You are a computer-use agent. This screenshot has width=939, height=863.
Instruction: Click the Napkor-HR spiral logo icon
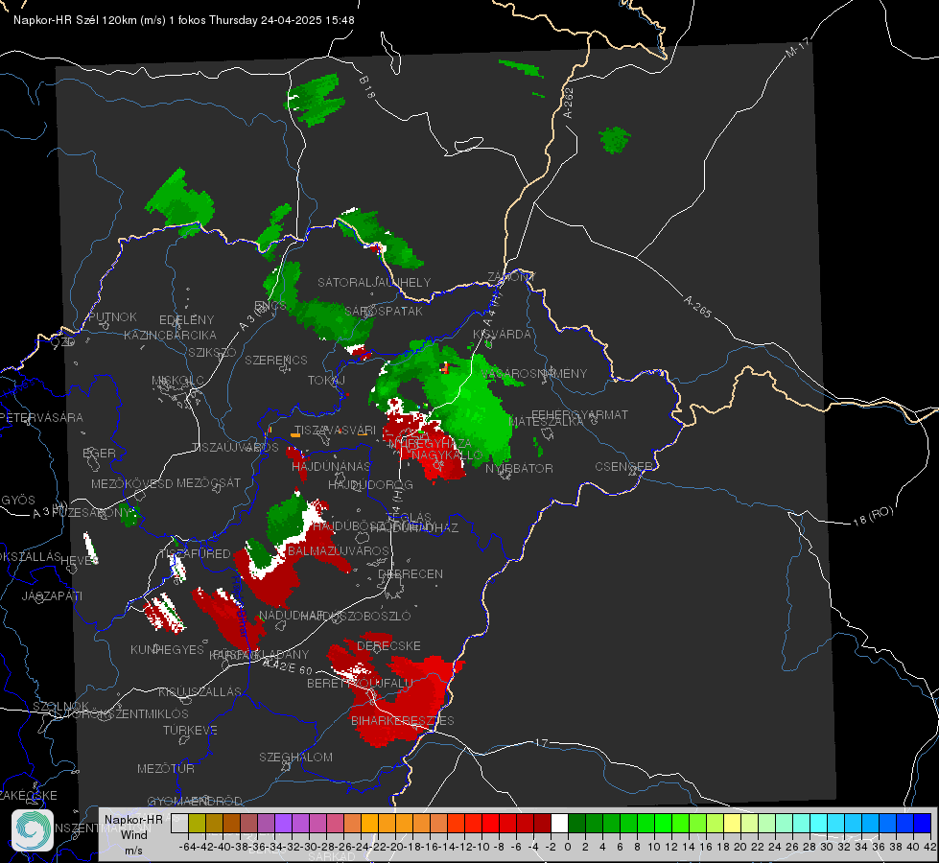coord(33,830)
